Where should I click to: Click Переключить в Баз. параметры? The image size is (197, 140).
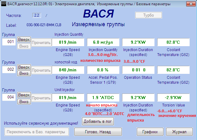(x=36, y=132)
